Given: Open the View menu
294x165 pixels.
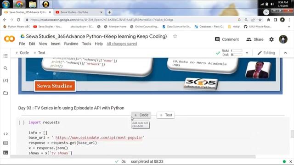Looking at the screenshot, I should coord(43,44).
